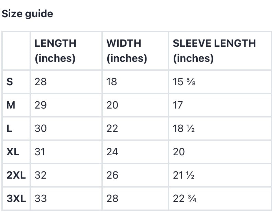
Task: Choose the XL size row label
Action: [13, 152]
